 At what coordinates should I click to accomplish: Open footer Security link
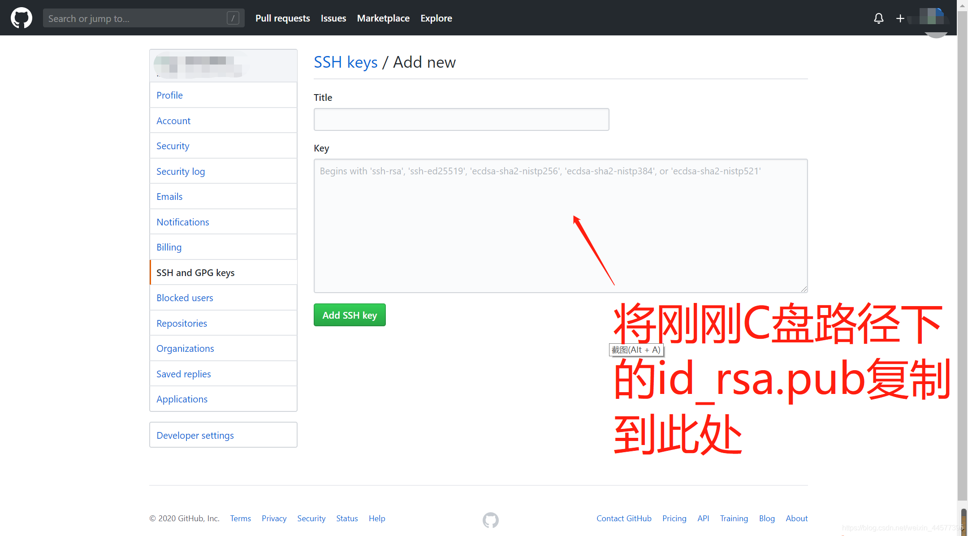[311, 518]
